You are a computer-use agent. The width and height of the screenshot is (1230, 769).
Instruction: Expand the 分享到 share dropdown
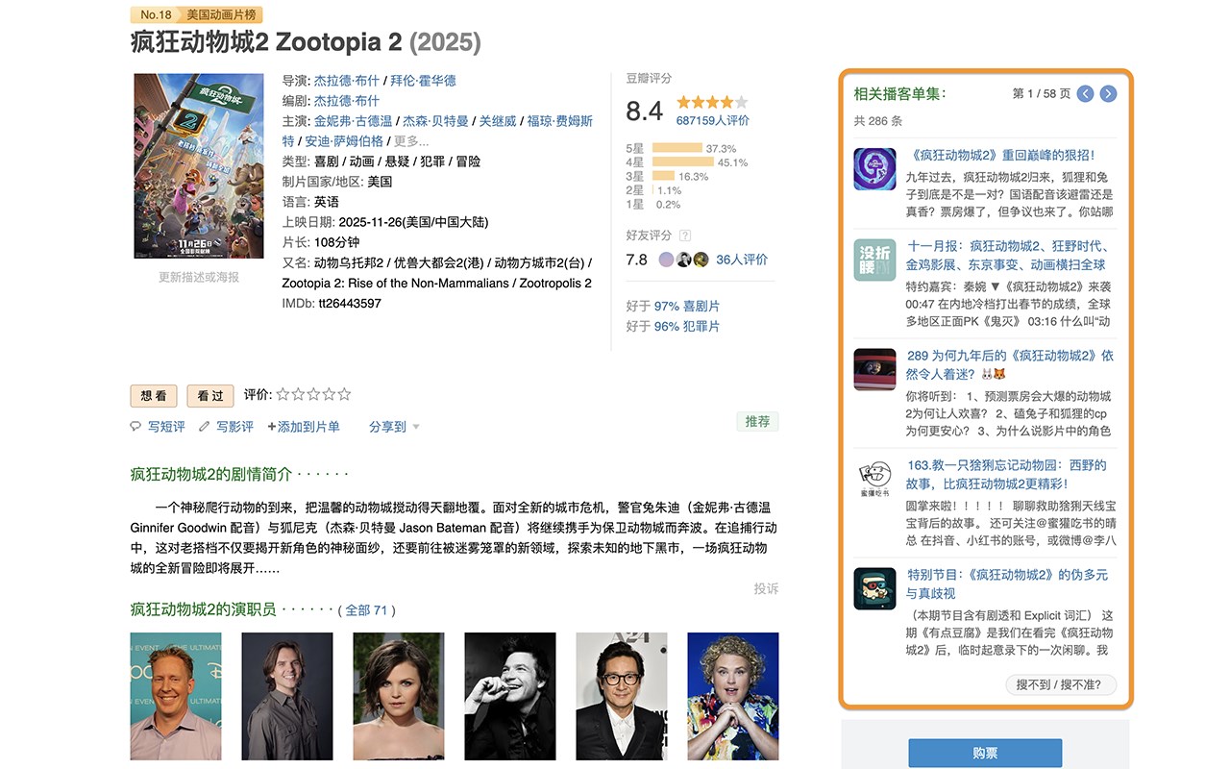click(x=394, y=427)
